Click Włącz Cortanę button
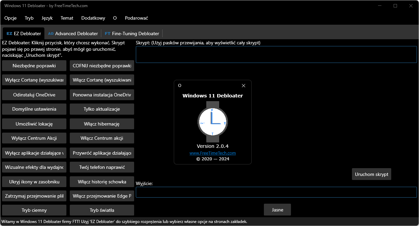The height and width of the screenshot is (226, 419). point(102,80)
